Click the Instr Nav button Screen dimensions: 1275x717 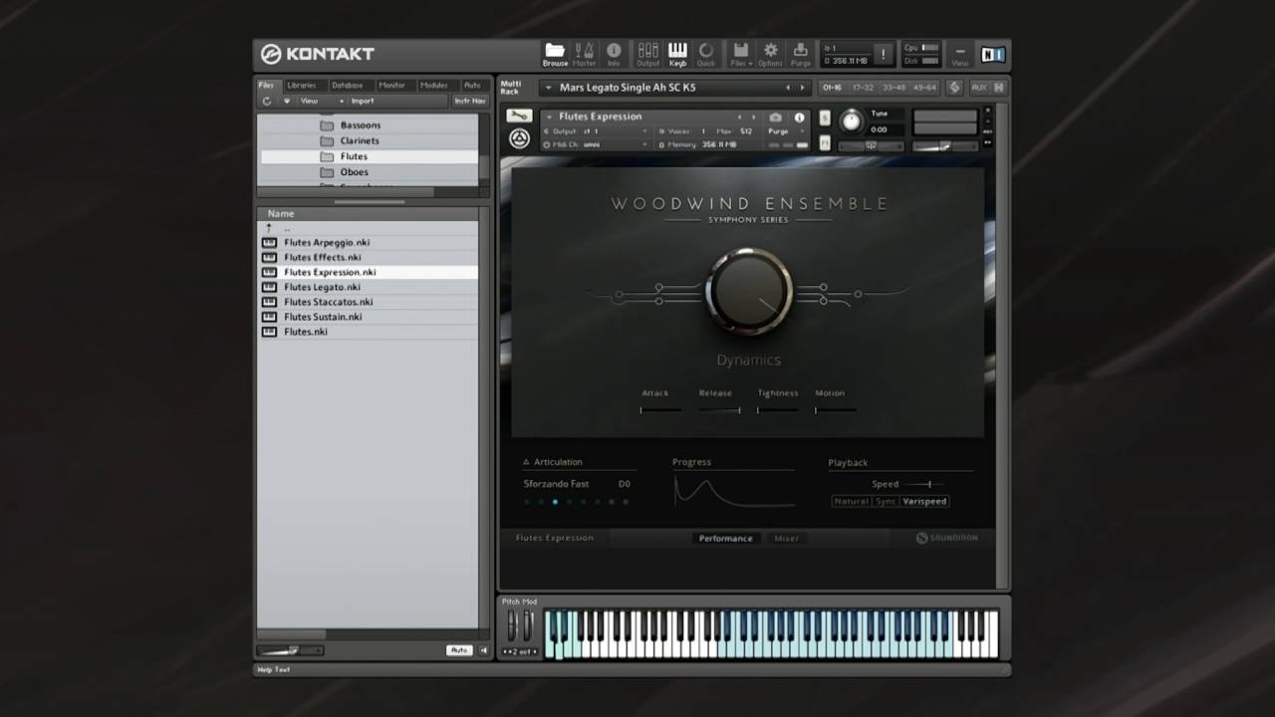click(470, 101)
